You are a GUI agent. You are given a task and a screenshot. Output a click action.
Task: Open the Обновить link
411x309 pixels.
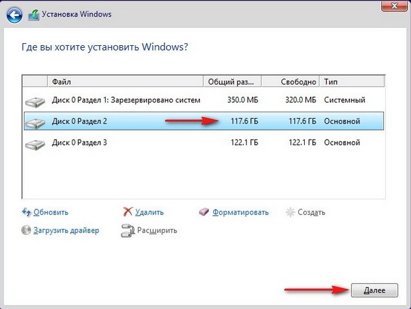[51, 212]
